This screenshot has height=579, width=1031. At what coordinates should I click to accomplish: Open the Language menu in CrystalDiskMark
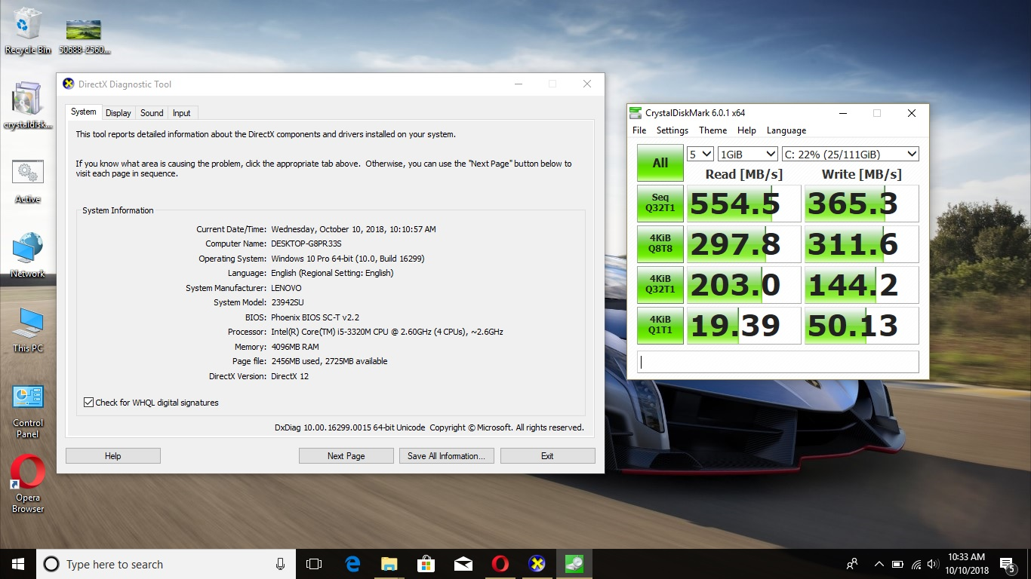click(786, 130)
